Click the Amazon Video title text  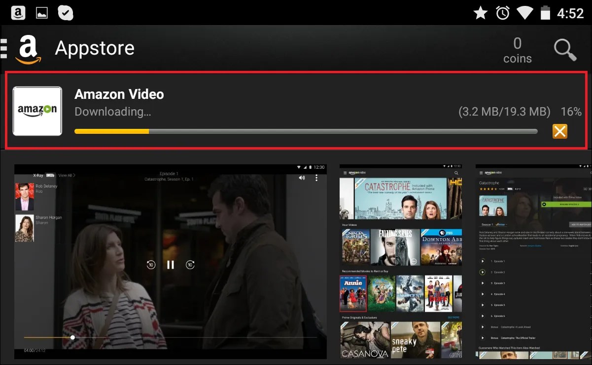pyautogui.click(x=119, y=94)
